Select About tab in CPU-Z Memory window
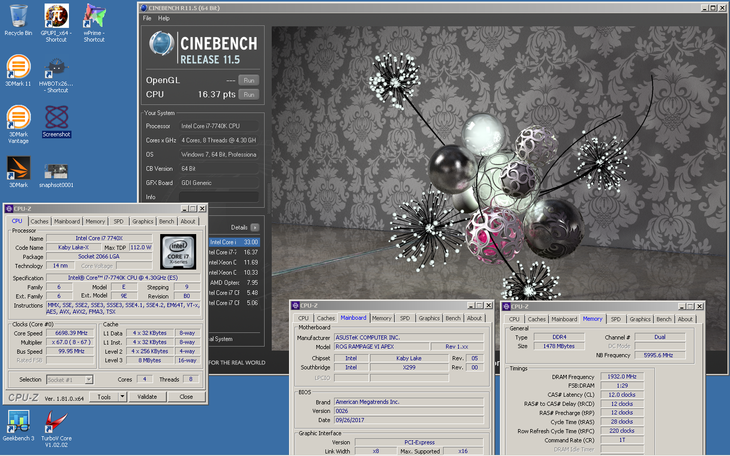This screenshot has width=730, height=456. click(685, 319)
